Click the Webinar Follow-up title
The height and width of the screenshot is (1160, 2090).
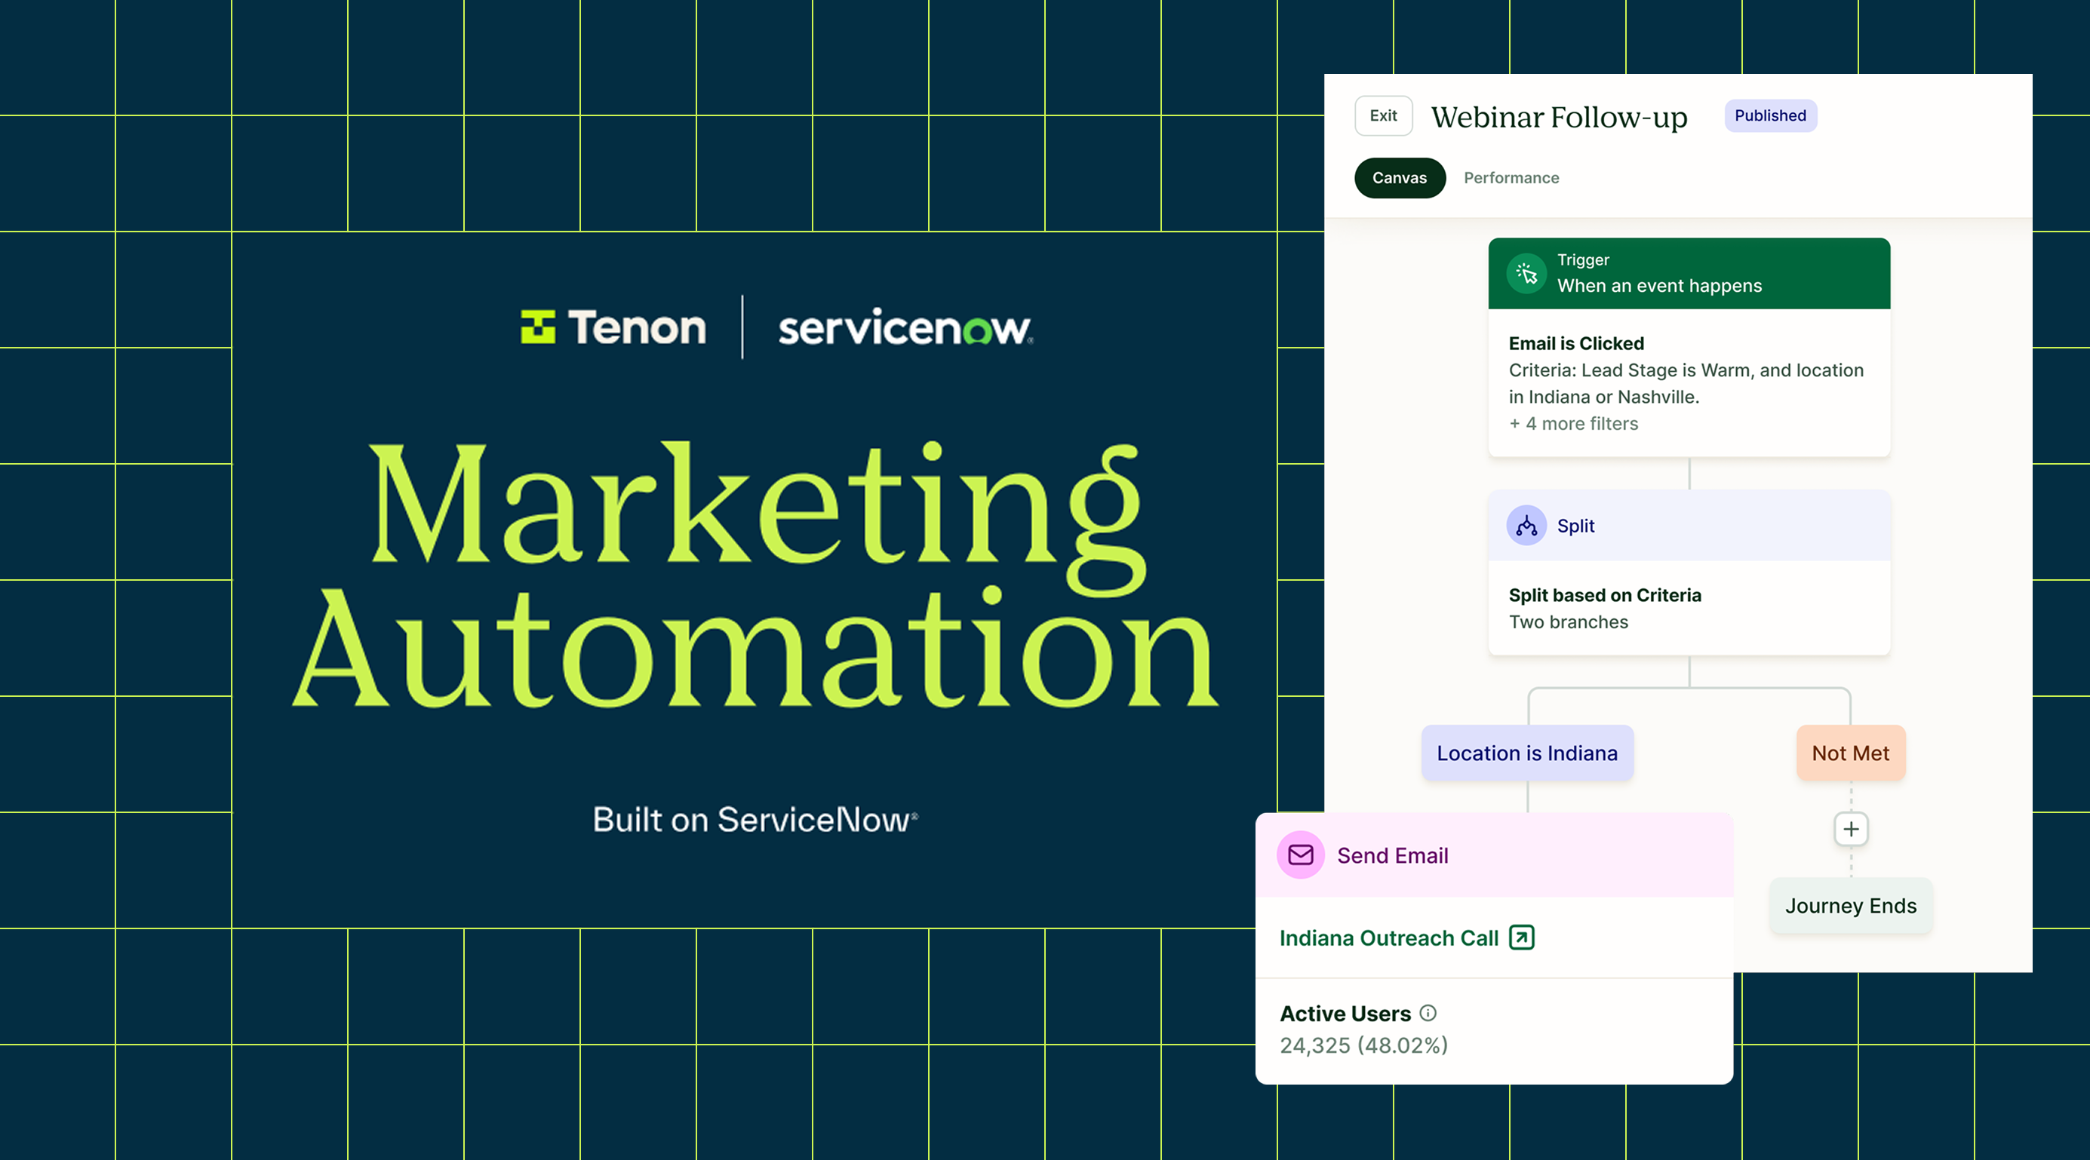(1559, 117)
